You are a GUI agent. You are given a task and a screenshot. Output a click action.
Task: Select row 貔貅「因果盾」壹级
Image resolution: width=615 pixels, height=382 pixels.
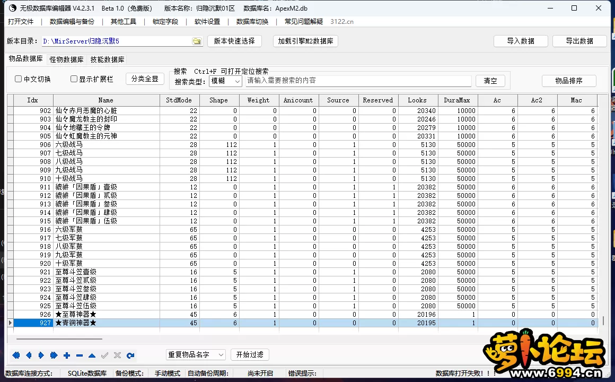tap(302, 187)
